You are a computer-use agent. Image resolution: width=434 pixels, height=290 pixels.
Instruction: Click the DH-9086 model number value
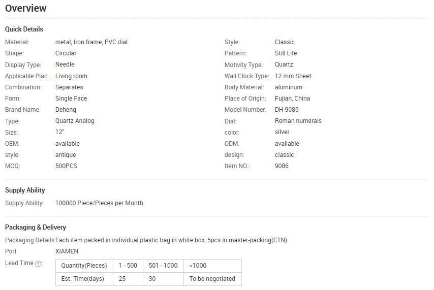(x=287, y=110)
